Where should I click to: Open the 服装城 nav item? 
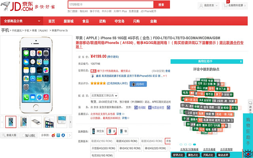pos(68,21)
